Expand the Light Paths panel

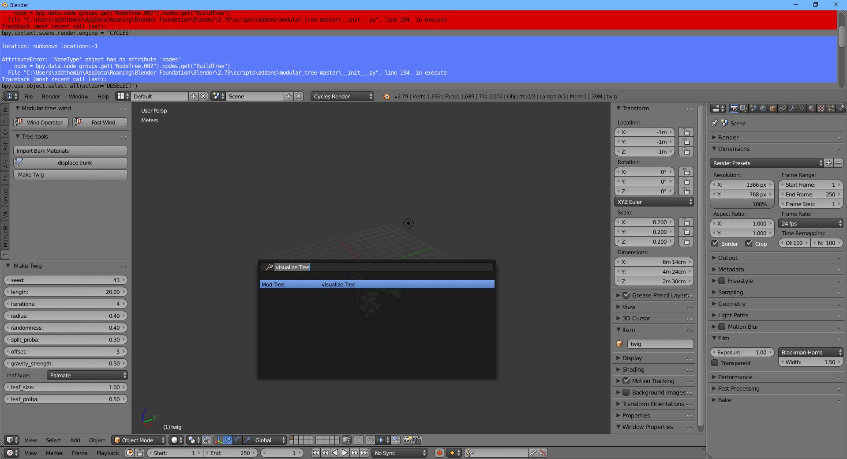(x=733, y=315)
